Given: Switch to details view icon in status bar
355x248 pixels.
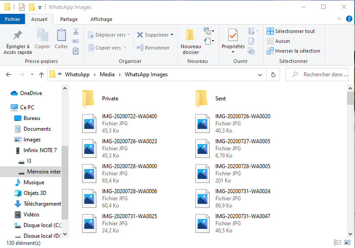Looking at the screenshot, I should click(337, 242).
